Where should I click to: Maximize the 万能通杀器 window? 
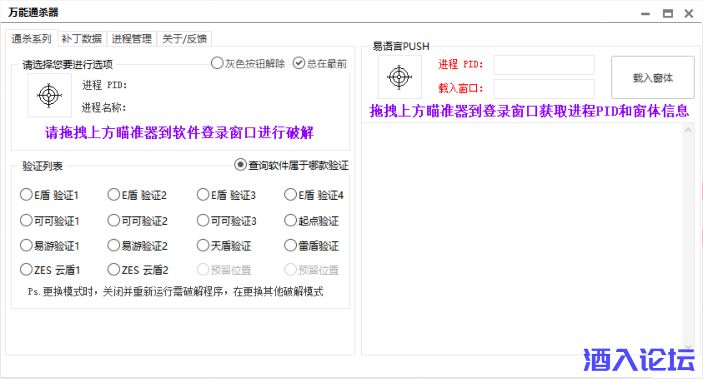[667, 14]
